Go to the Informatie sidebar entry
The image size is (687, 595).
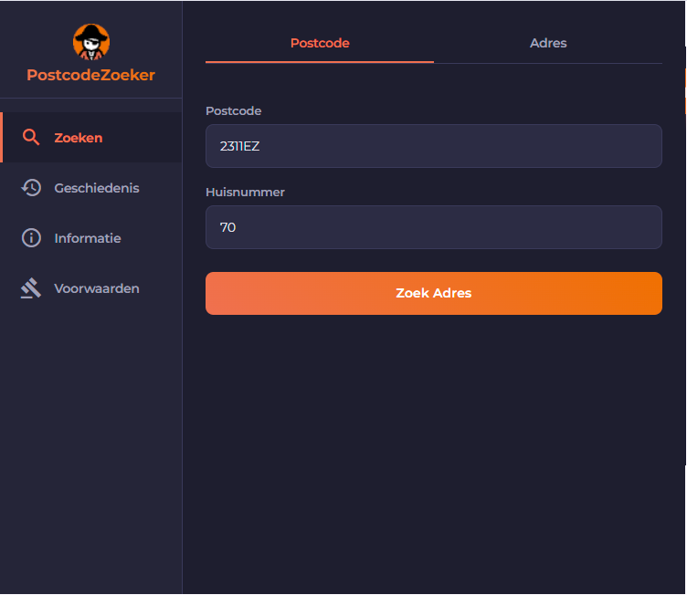[x=88, y=238]
